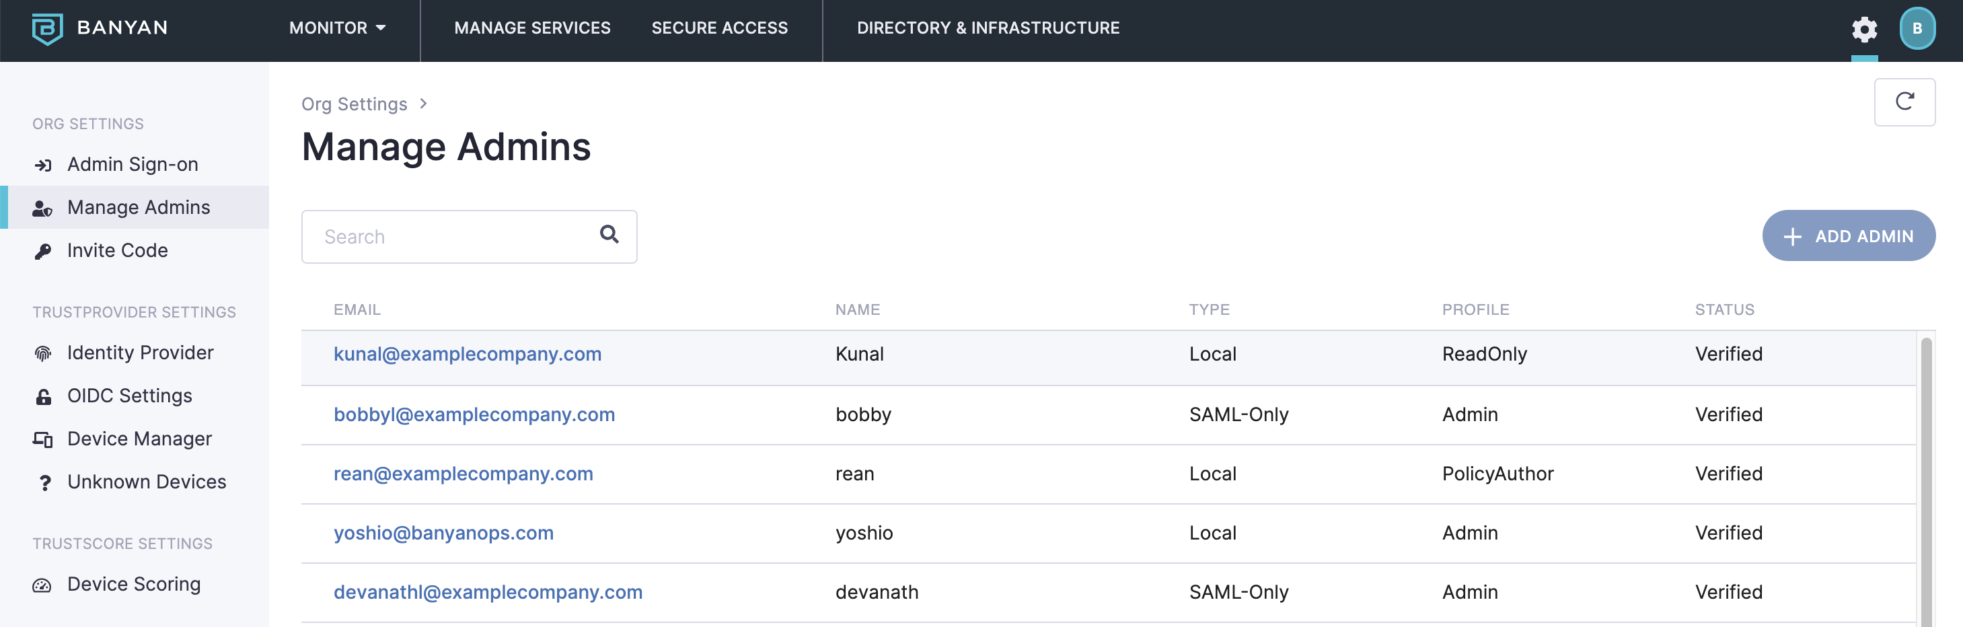Click the EMAIL column header
This screenshot has width=1963, height=627.
pos(357,310)
